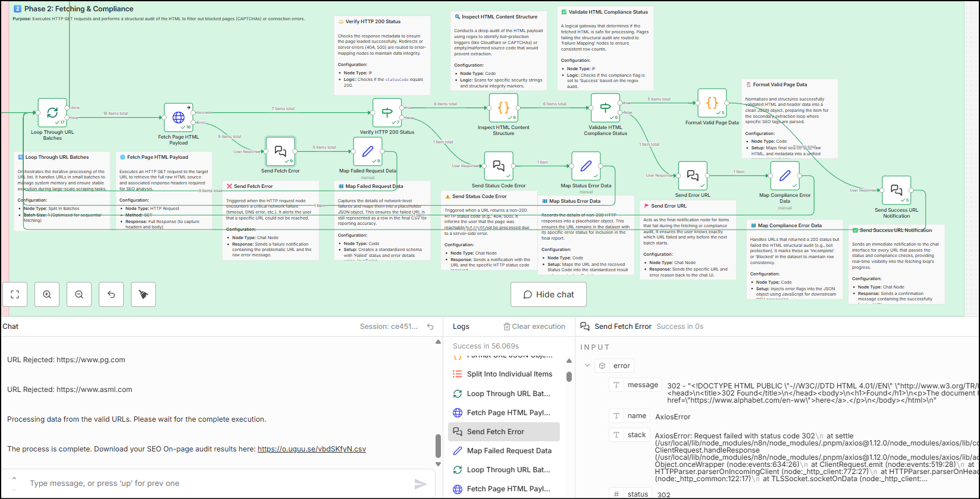Select the Send Success URL Notification node

click(896, 190)
